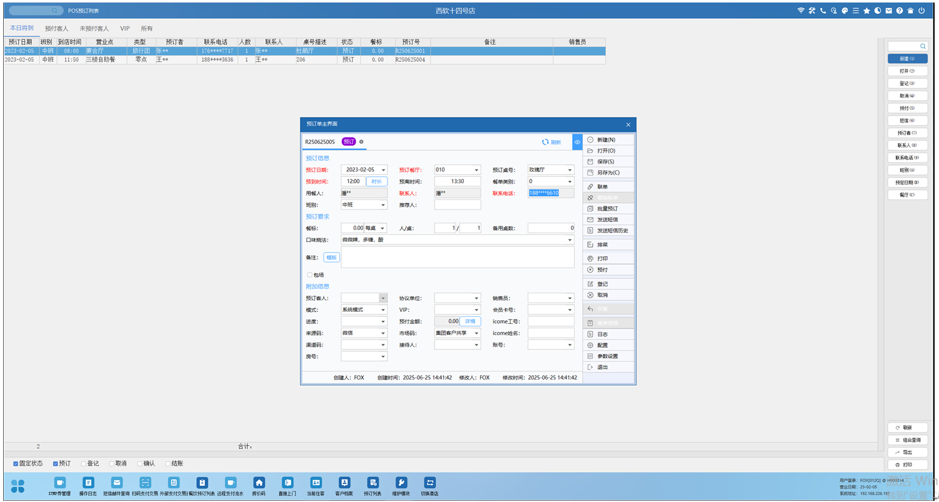Toggle the 预订 status filter checkbox
The width and height of the screenshot is (939, 502).
click(x=56, y=464)
